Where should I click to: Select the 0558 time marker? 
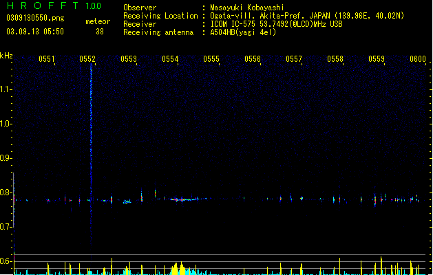pos(335,59)
